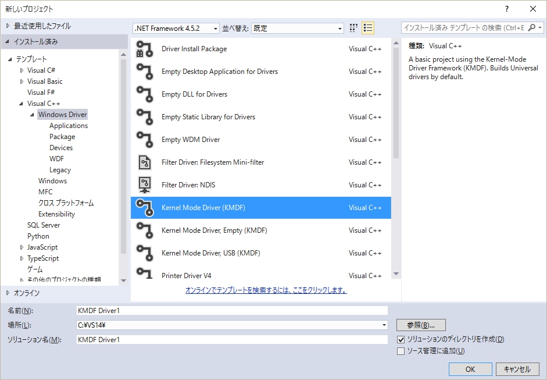The image size is (547, 380).
Task: Click the Filter Driver: NDIS template icon
Action: click(144, 185)
